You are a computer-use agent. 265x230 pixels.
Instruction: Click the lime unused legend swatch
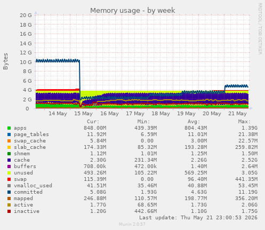(9, 173)
